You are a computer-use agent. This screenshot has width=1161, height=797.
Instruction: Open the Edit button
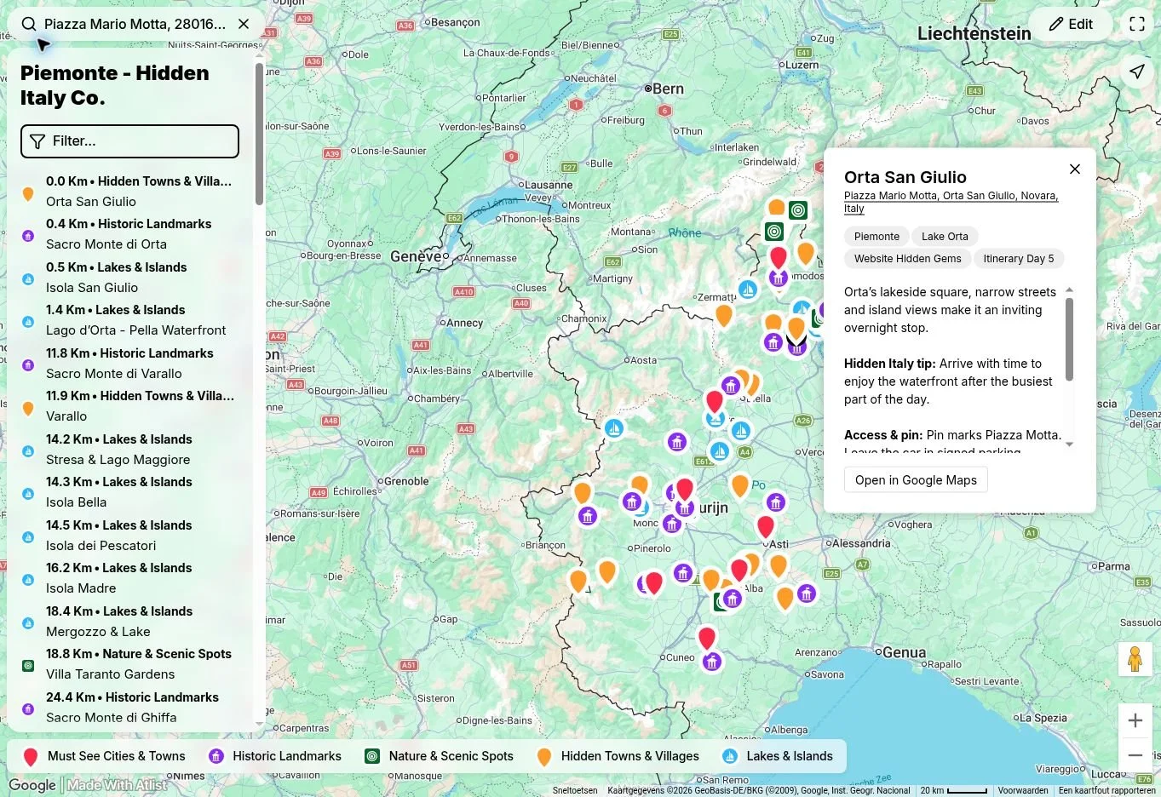pos(1071,24)
